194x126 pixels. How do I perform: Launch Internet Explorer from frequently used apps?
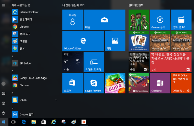click(x=35, y=12)
